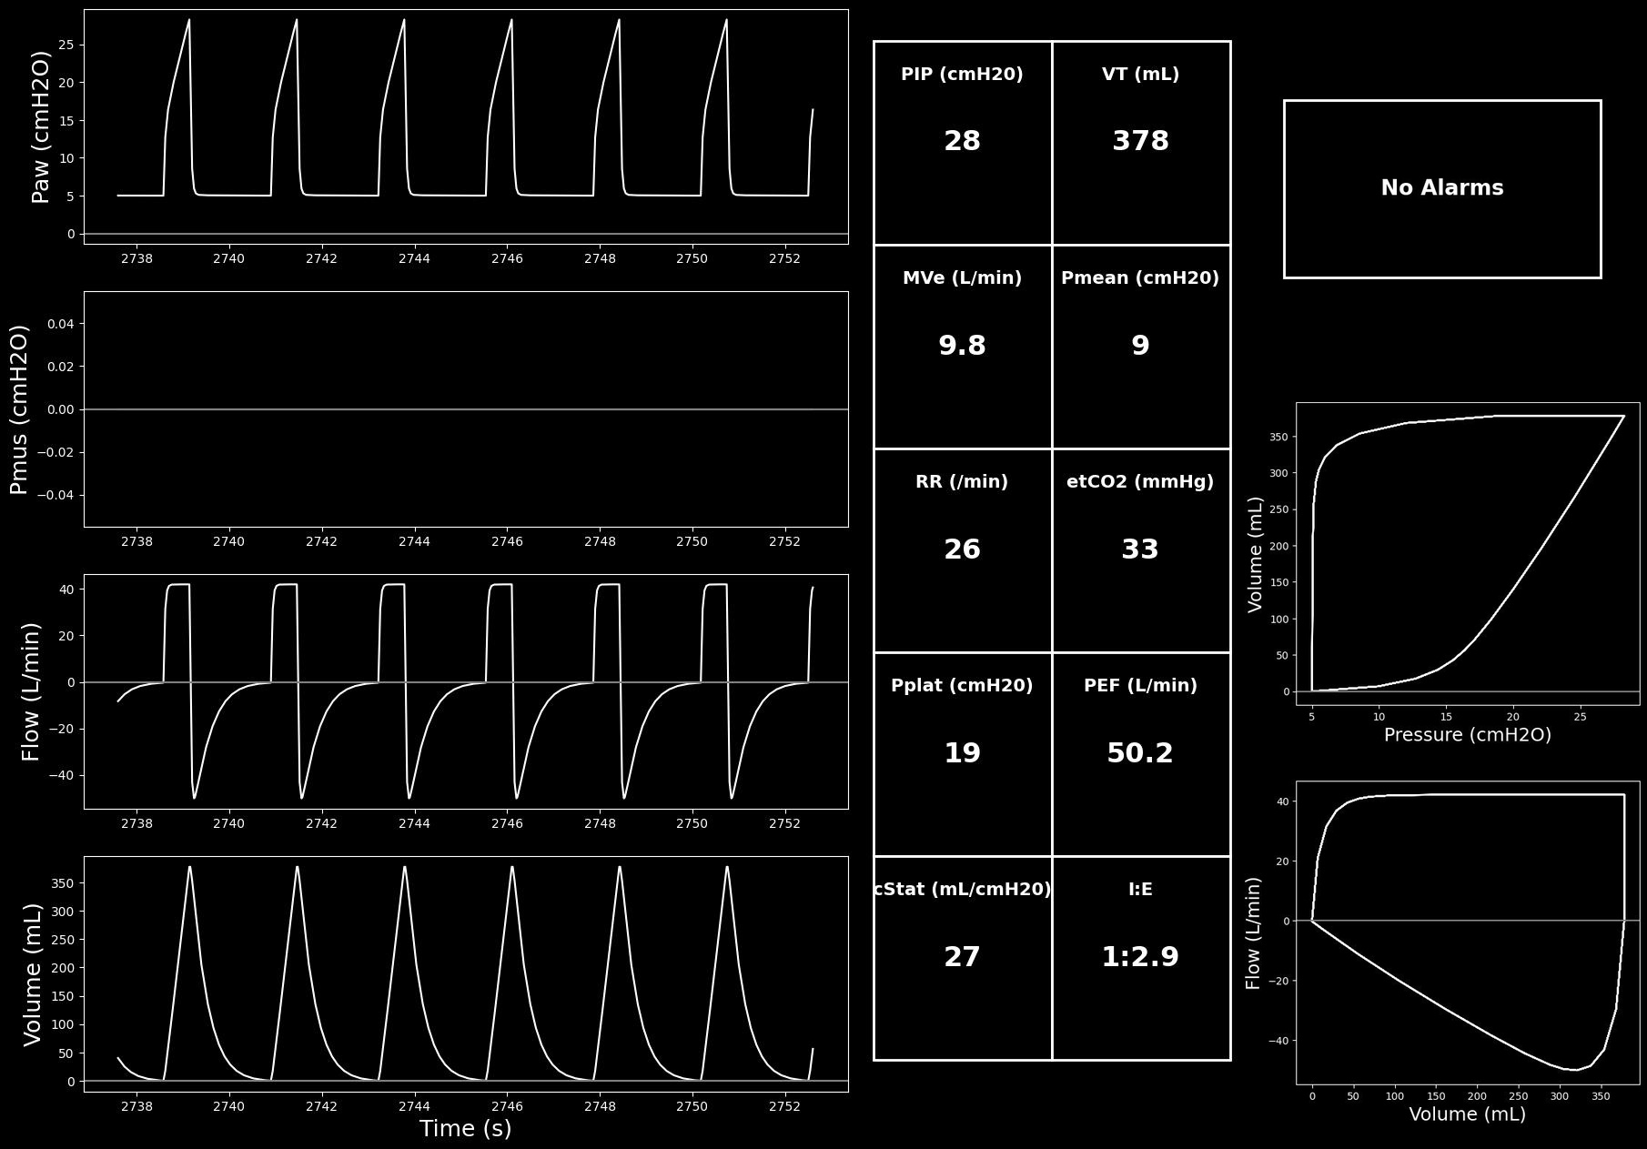Click the PEF value 50.2
This screenshot has height=1149, width=1647.
pyautogui.click(x=1140, y=753)
